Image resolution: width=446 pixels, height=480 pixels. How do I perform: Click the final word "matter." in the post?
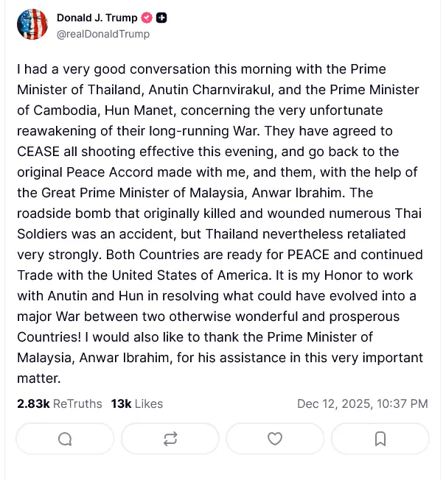coord(38,378)
